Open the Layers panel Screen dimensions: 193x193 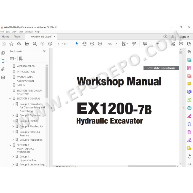coord(3,77)
